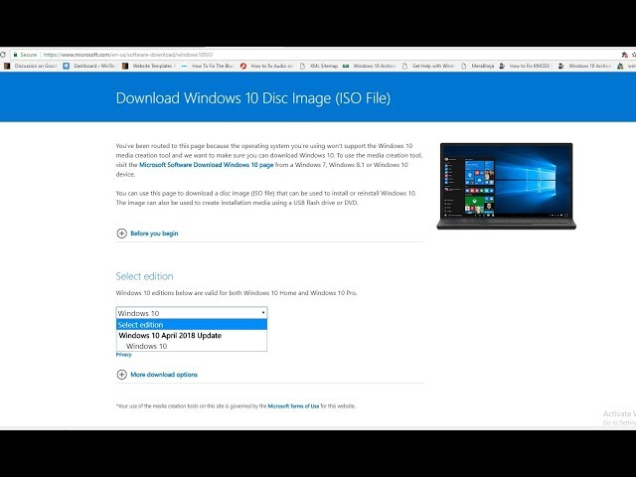The width and height of the screenshot is (636, 477).
Task: Expand the 'Before you begin' section
Action: coord(154,234)
